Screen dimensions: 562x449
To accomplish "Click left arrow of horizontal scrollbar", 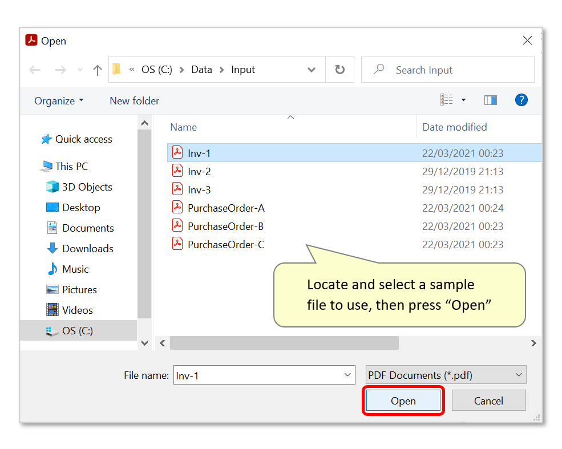I will [x=163, y=343].
